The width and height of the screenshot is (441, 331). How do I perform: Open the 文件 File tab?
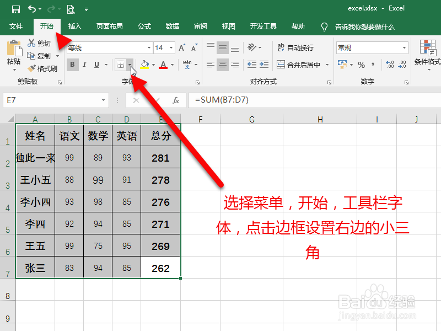[x=16, y=26]
